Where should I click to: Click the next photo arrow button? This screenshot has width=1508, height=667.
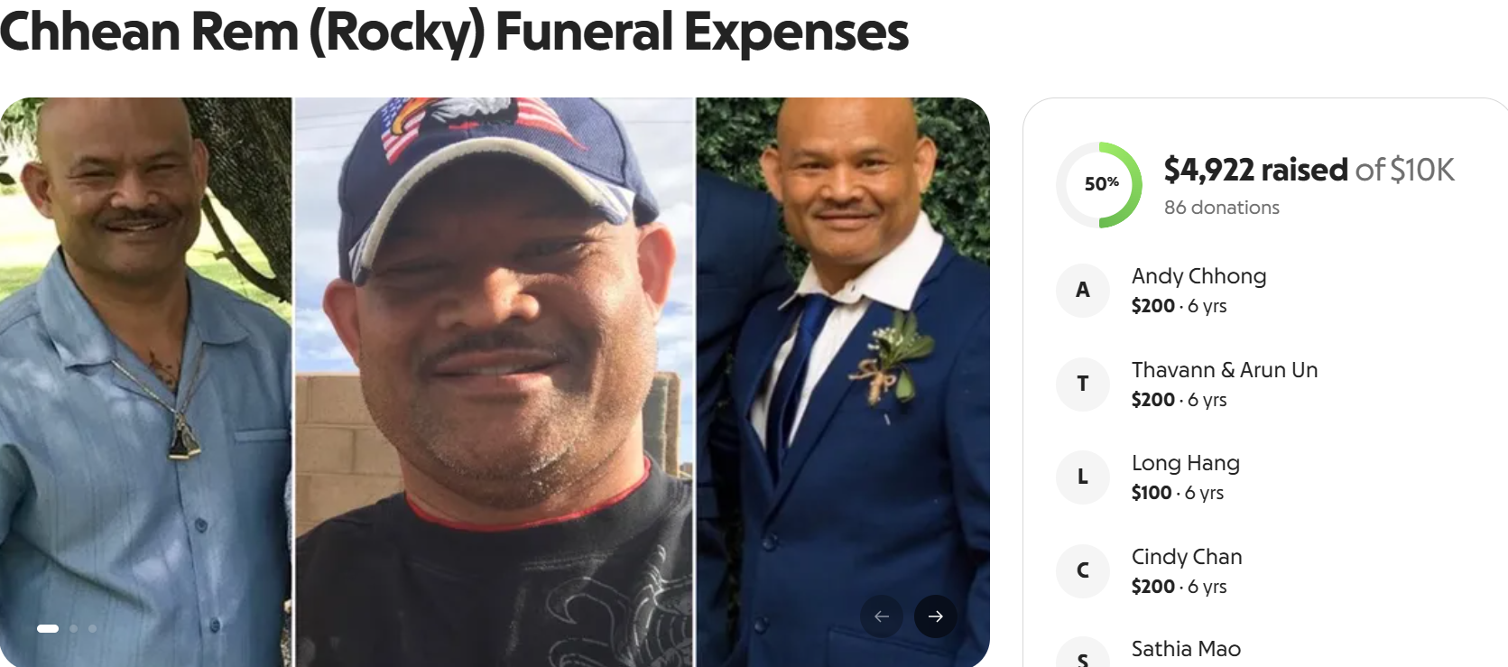[x=935, y=616]
